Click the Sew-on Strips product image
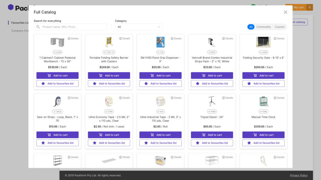The height and width of the screenshot is (180, 321). 57,102
